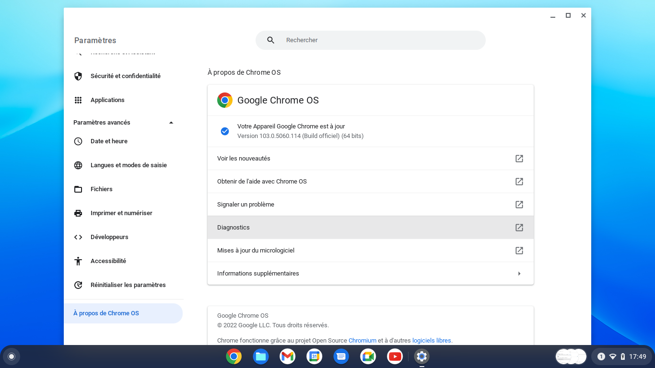Open Messages app from the shelf
The width and height of the screenshot is (655, 368).
(x=341, y=356)
